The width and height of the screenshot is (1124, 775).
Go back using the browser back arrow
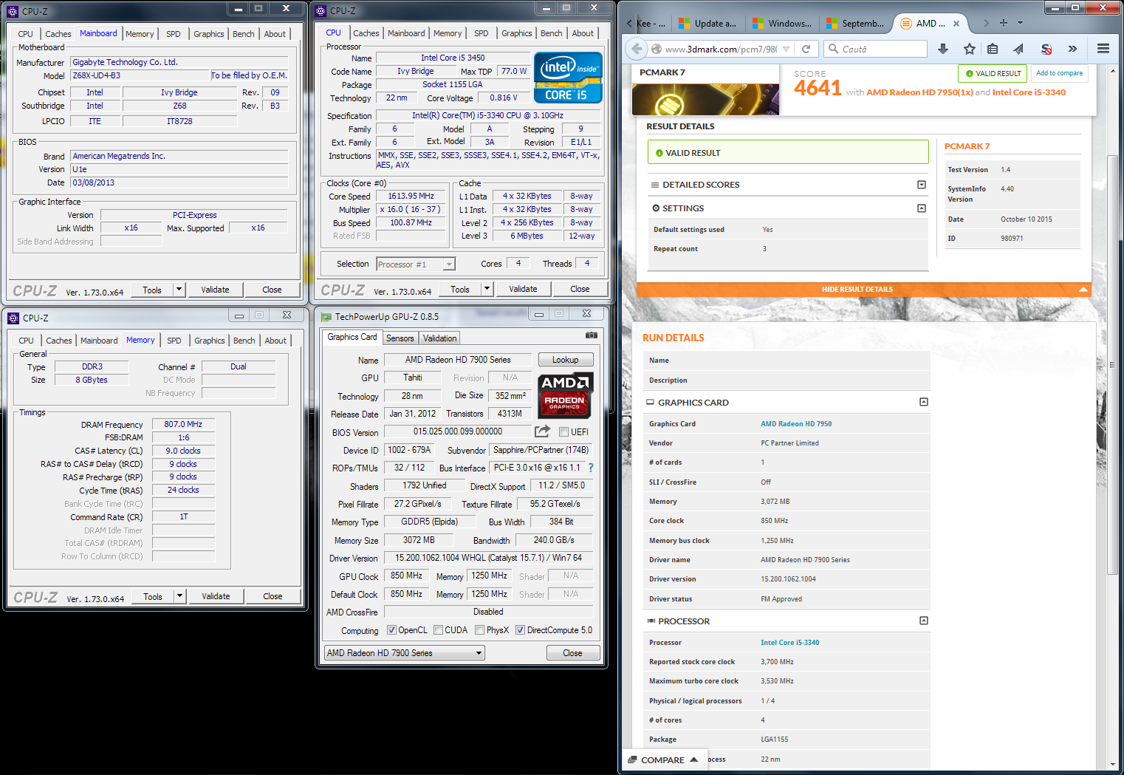point(637,49)
